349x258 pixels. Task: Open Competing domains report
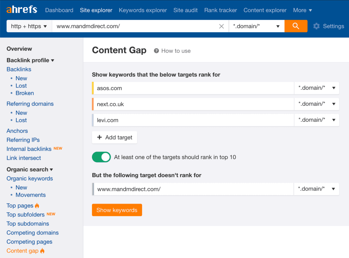coord(32,233)
